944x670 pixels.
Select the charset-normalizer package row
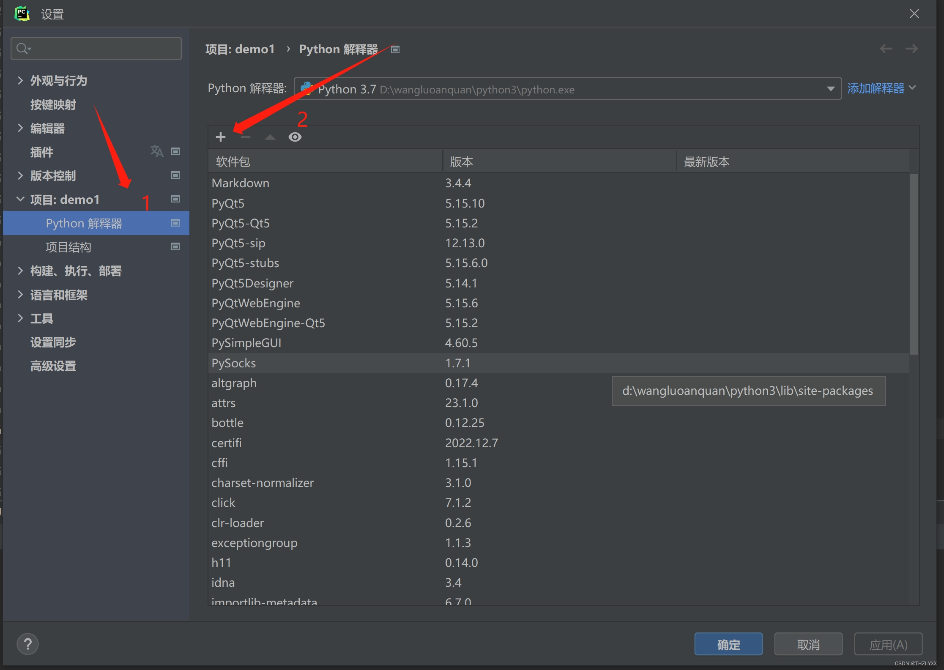click(x=558, y=483)
